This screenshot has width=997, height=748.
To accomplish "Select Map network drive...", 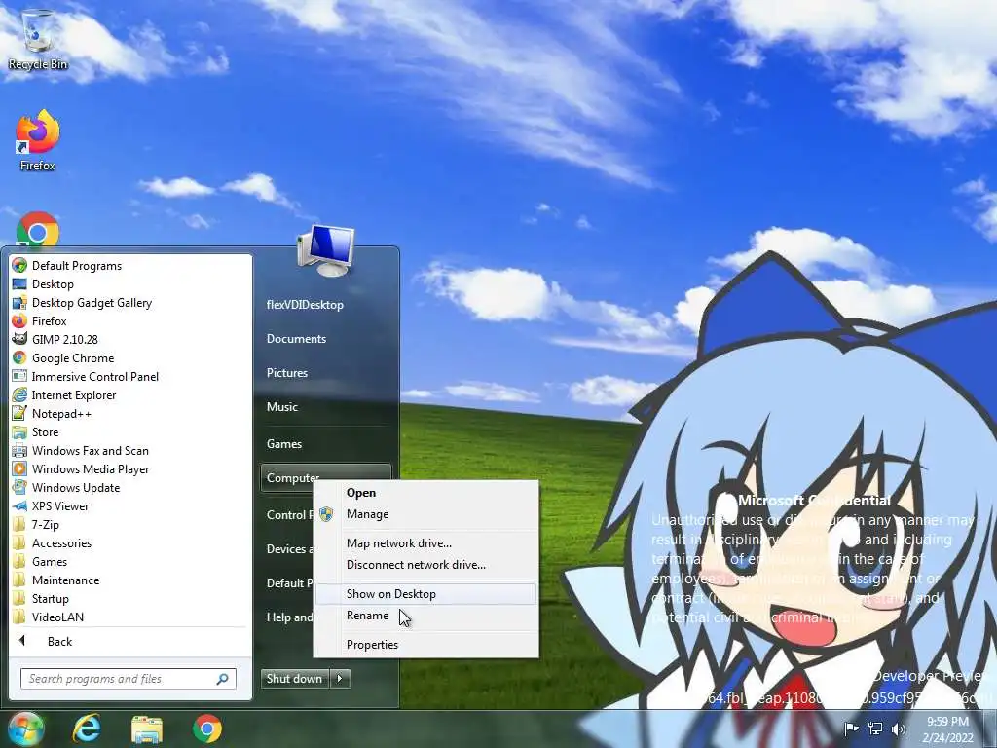I will pyautogui.click(x=426, y=542).
